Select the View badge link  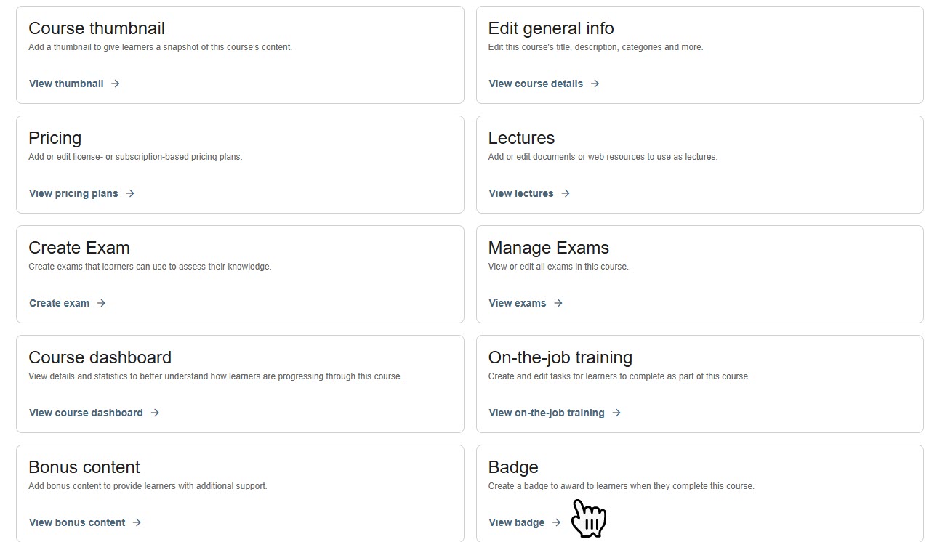point(517,522)
